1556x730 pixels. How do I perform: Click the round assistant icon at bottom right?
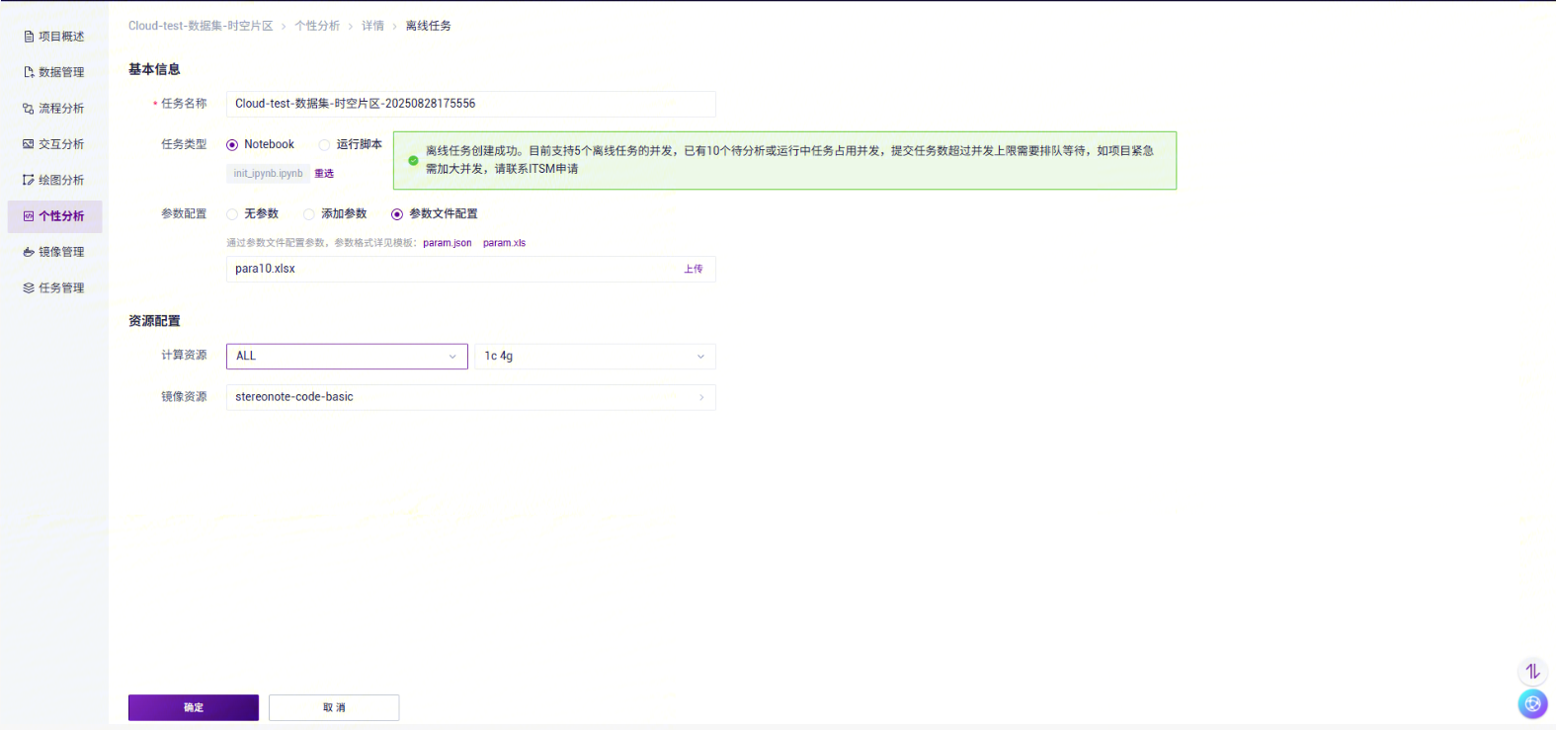[x=1531, y=704]
